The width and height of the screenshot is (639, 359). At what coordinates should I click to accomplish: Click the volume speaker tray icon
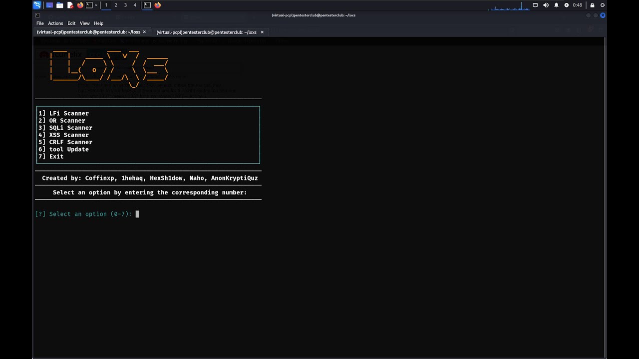click(546, 5)
